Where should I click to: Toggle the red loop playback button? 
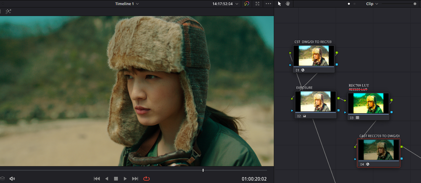[146, 179]
